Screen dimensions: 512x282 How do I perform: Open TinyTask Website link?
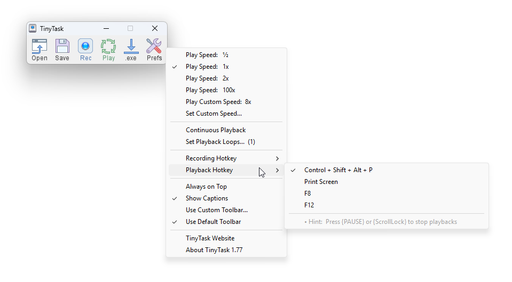tap(226, 238)
